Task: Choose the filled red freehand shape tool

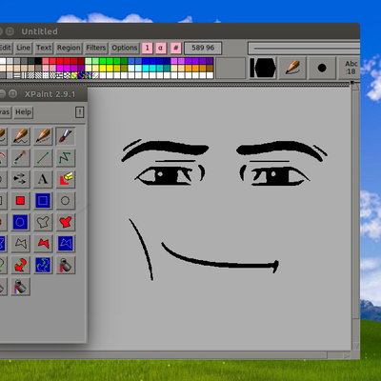Action: tap(66, 222)
